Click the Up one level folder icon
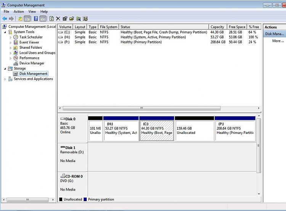 click(20, 19)
